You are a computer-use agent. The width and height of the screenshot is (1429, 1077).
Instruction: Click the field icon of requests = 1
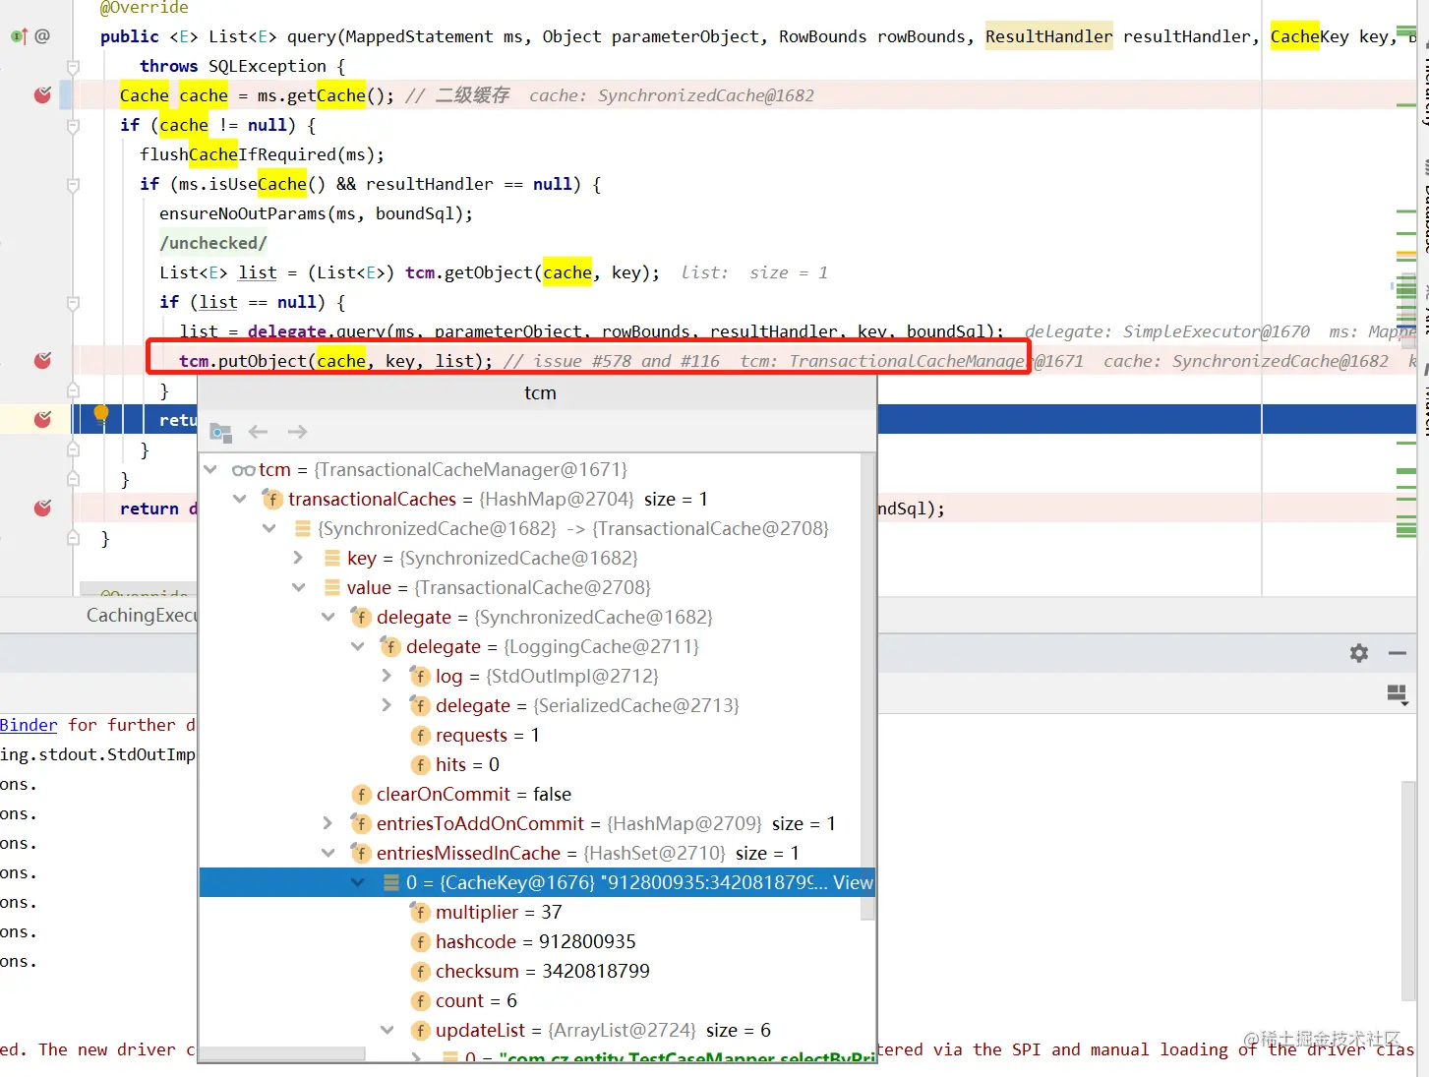point(420,736)
